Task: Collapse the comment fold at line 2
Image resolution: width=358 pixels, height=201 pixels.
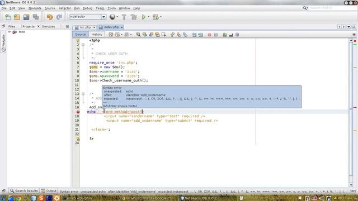Action: (83, 45)
